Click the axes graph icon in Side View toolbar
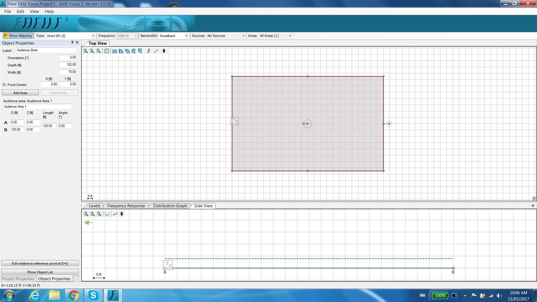Viewport: 537px width, 302px height. tap(107, 214)
